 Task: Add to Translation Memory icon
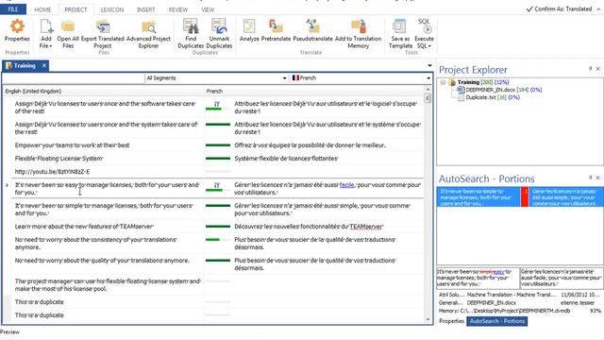pyautogui.click(x=359, y=26)
